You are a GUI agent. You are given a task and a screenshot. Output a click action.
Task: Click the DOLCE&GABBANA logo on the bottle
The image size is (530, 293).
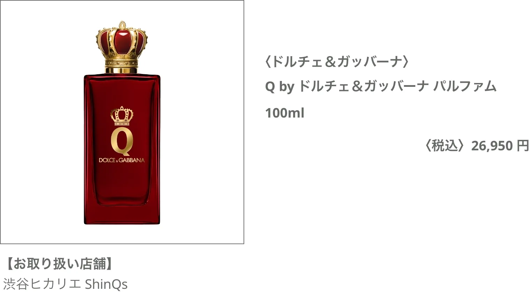click(x=122, y=160)
